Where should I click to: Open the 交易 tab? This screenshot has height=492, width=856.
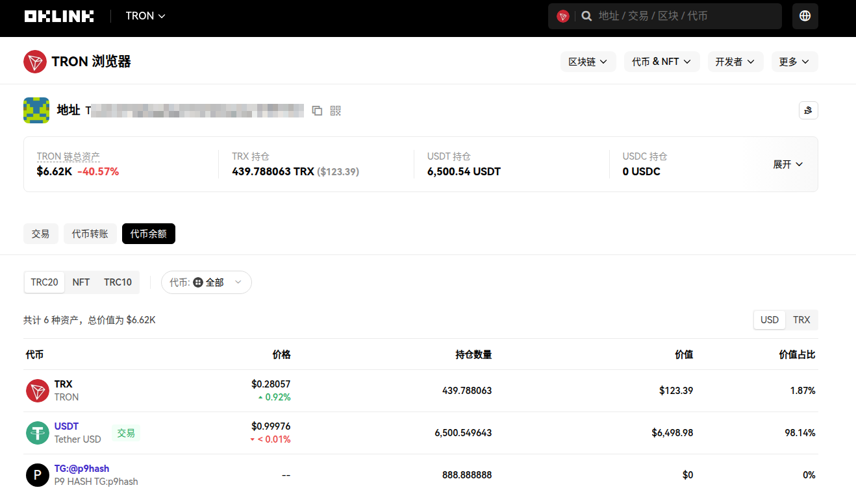click(40, 234)
